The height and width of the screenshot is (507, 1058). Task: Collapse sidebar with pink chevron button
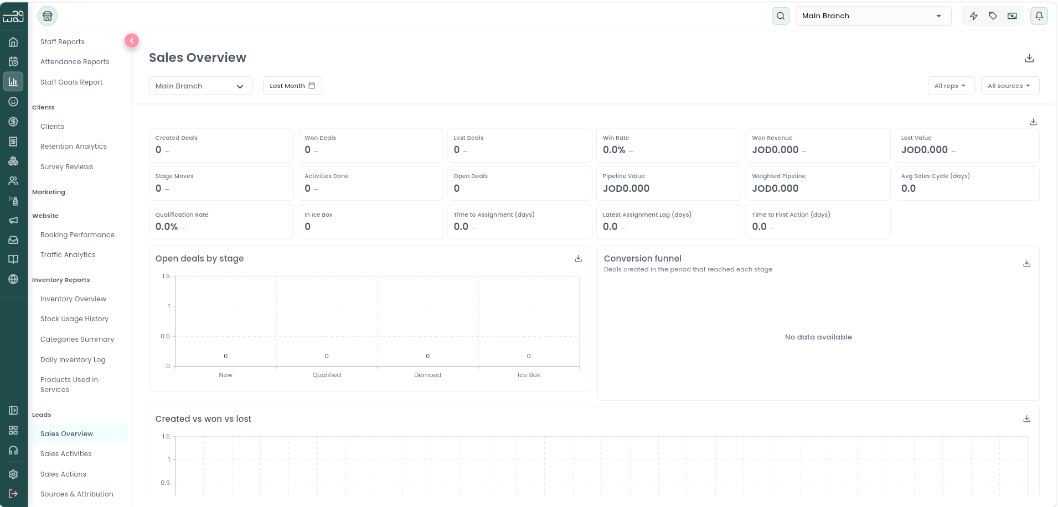[x=132, y=40]
